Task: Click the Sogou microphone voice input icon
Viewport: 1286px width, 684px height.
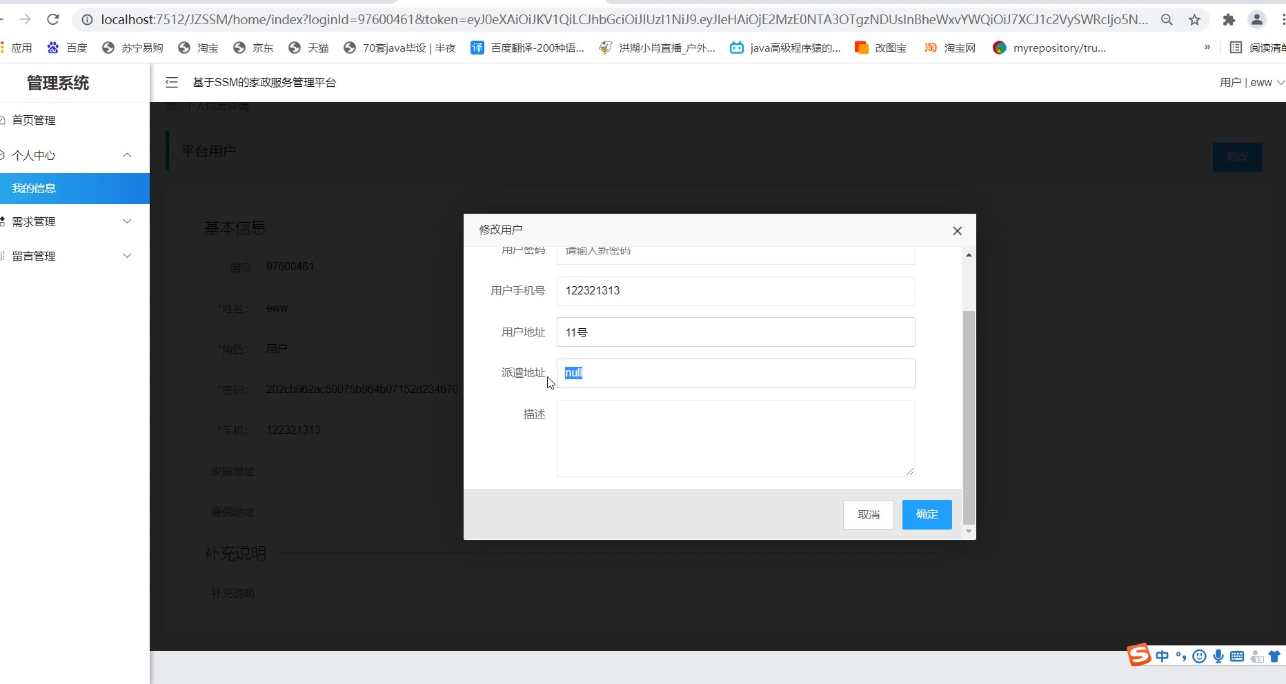Action: 1218,656
